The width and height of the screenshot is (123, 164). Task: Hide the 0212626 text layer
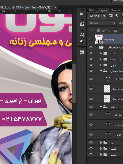91,79
